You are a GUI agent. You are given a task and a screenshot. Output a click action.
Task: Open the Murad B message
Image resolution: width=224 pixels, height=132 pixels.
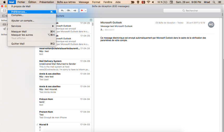coord(63,127)
